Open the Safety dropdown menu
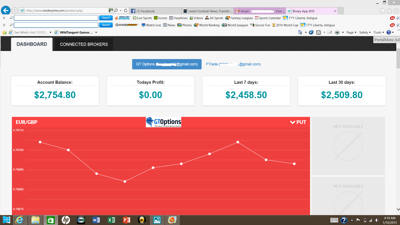Viewport: 400px width, 225px height. pos(365,32)
